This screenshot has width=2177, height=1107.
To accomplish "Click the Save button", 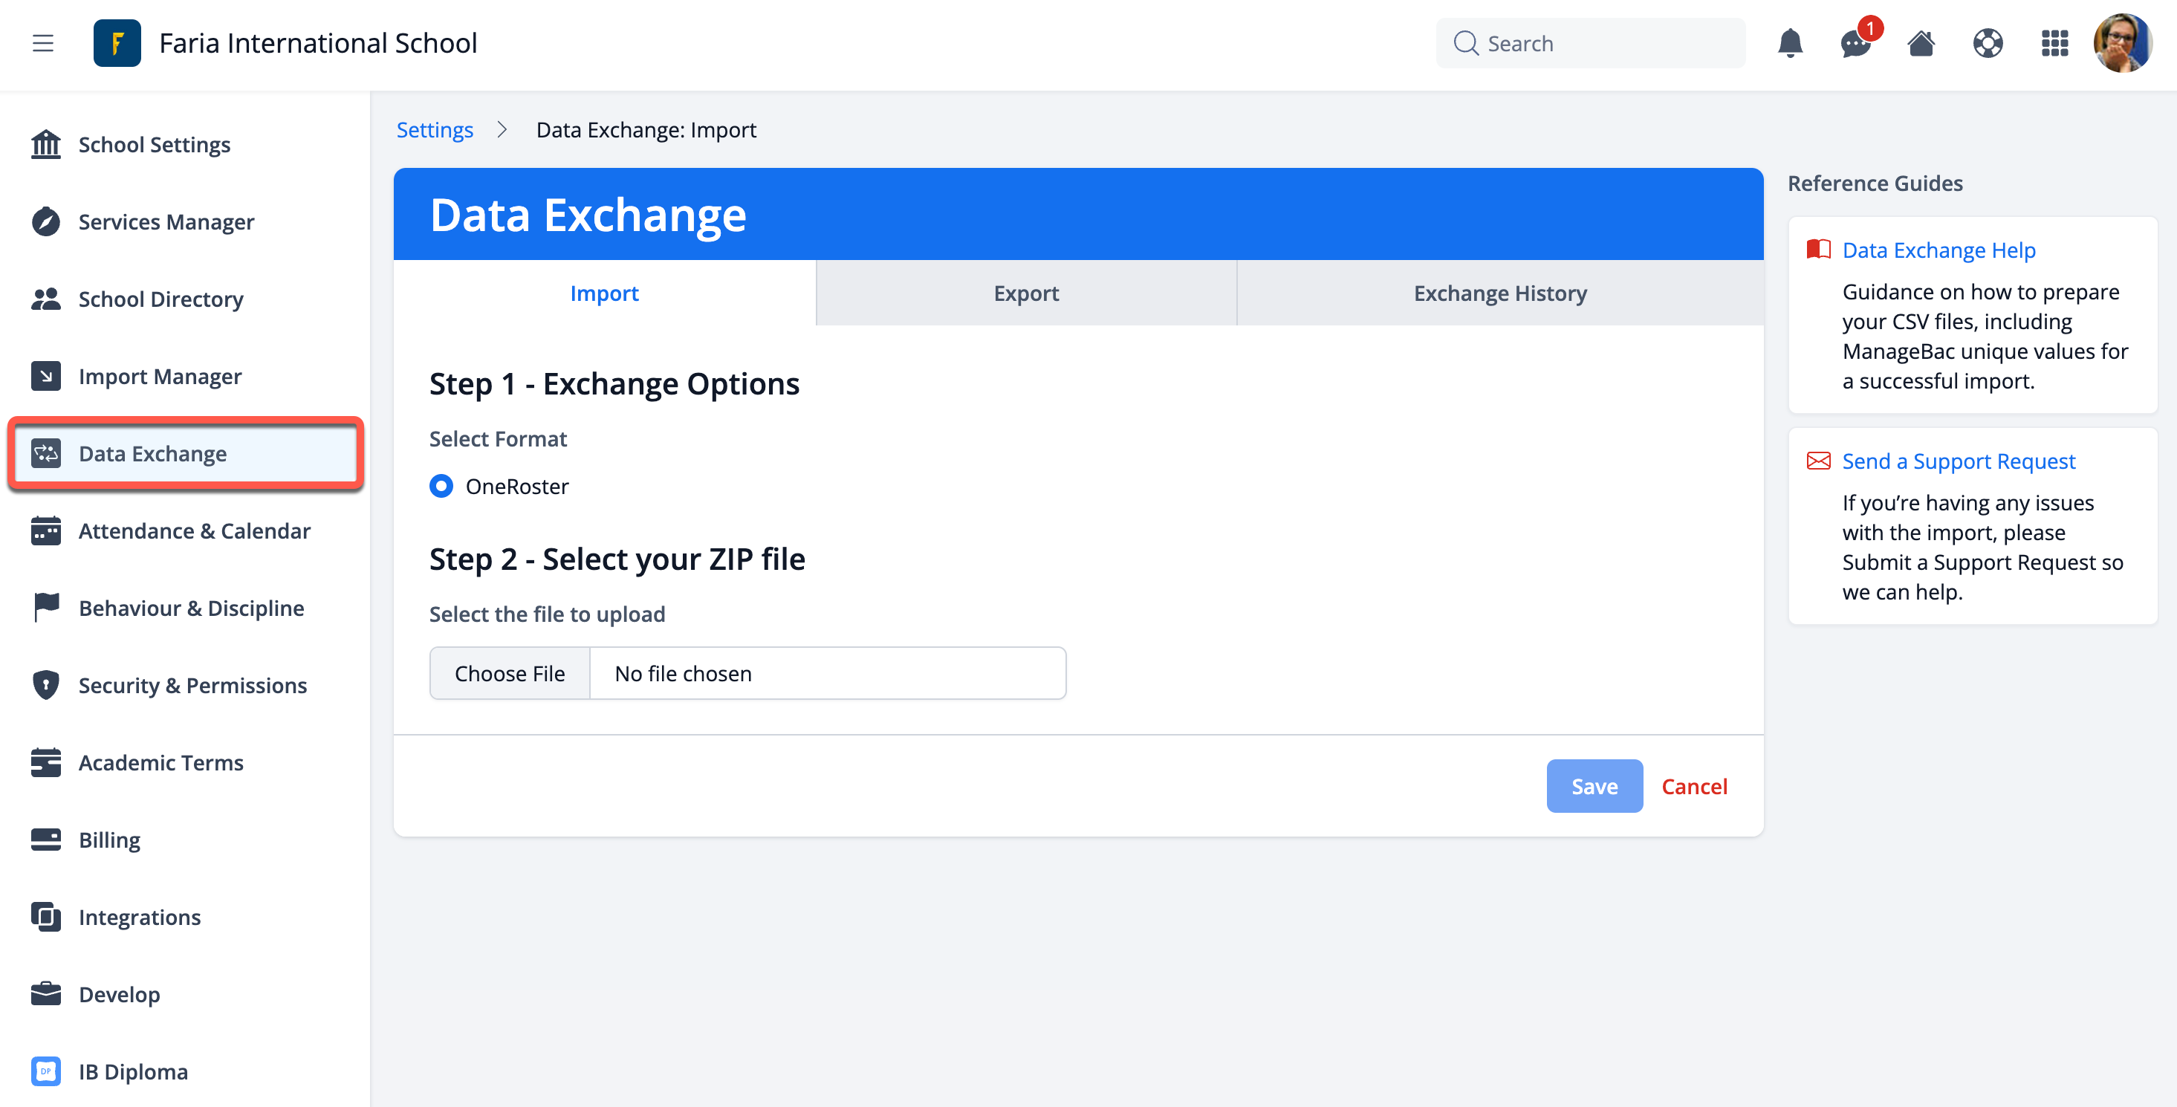I will (x=1594, y=786).
